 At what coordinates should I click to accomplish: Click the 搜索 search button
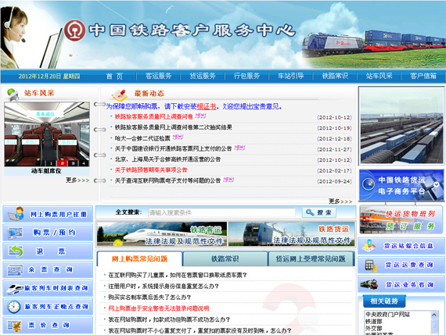[319, 212]
